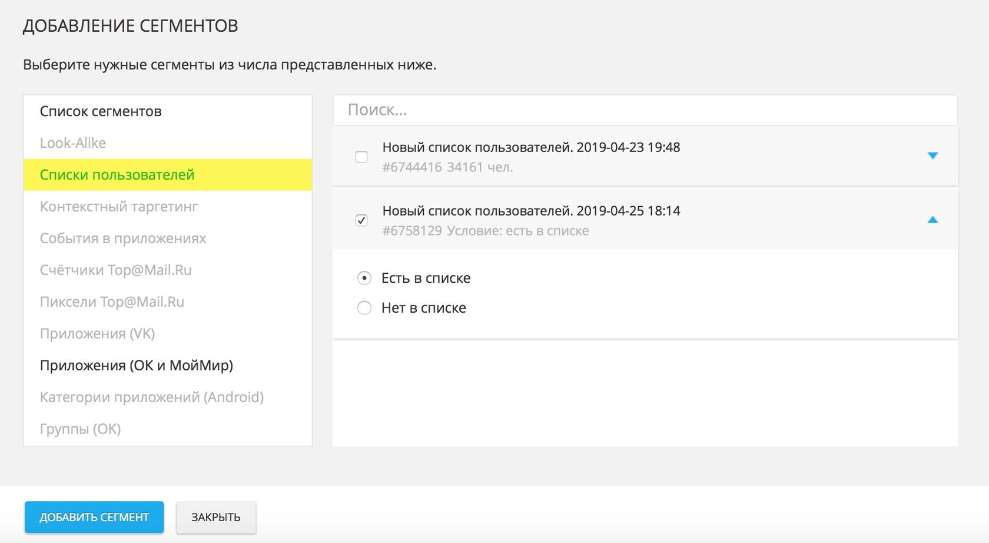This screenshot has width=989, height=543.
Task: Click the 'Добавить сегмент' button
Action: coord(94,517)
